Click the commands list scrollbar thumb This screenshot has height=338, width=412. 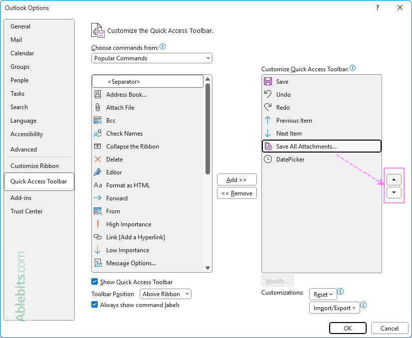pos(207,129)
